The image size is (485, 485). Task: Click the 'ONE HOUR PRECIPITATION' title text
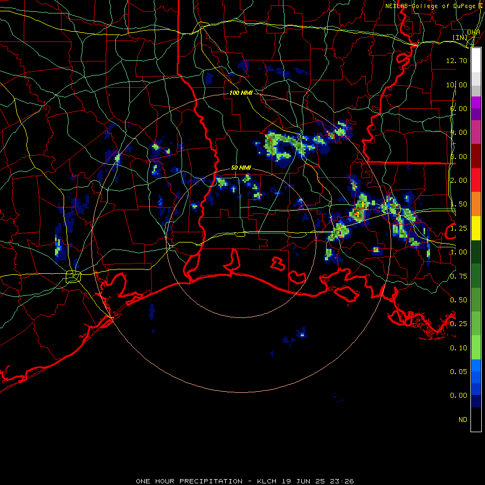pos(189,481)
